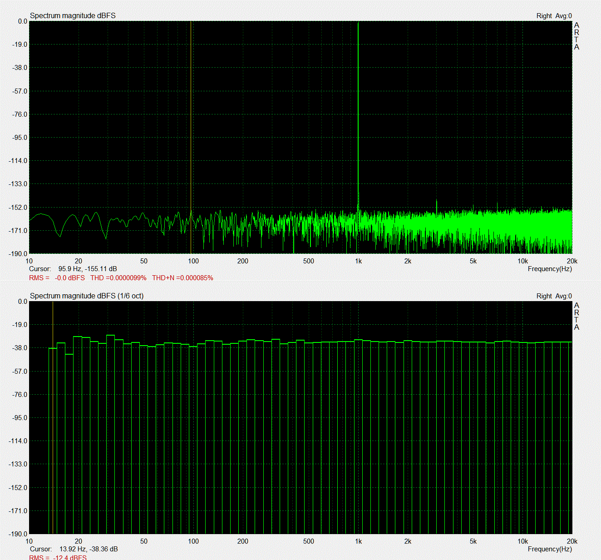
Task: Click the yellow cursor line at 13.92 Hz in 1/6 oct plot
Action: (x=53, y=417)
